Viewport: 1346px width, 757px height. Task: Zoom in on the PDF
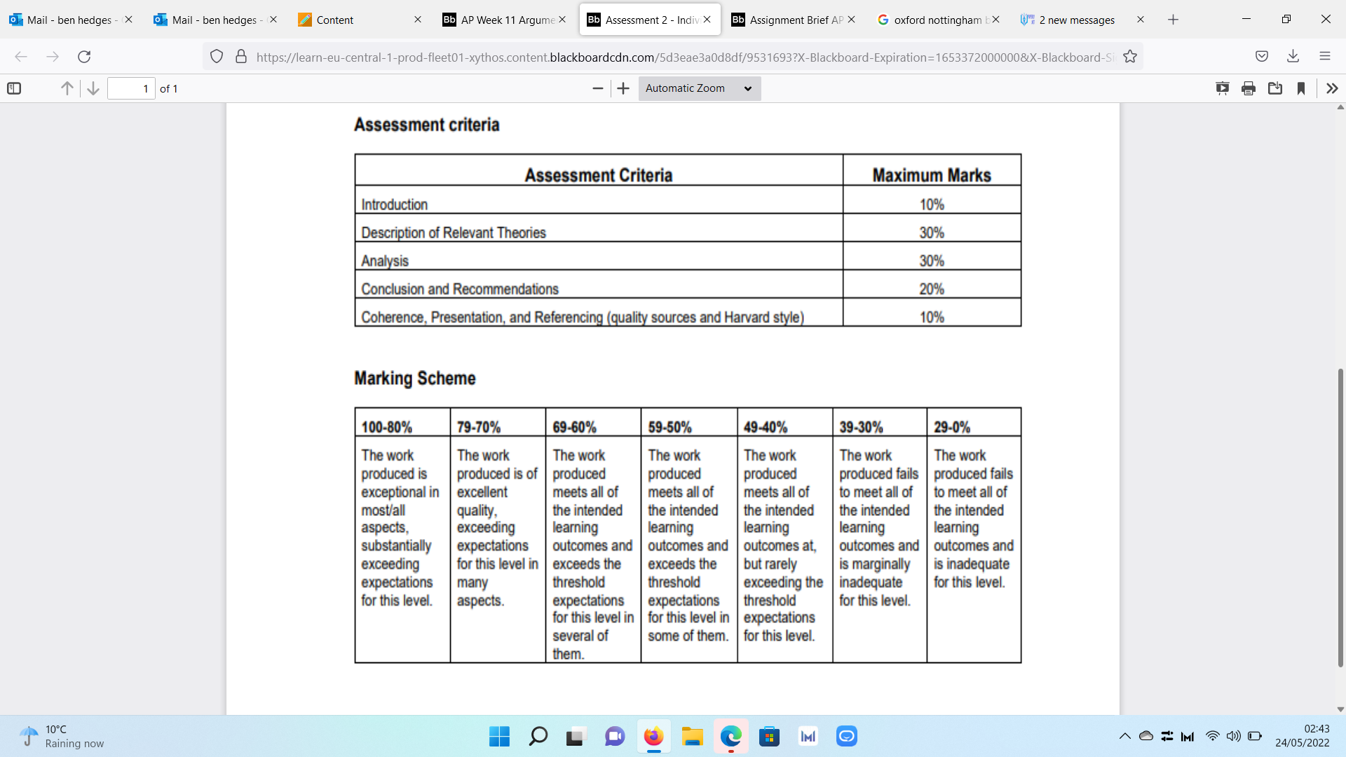[623, 88]
